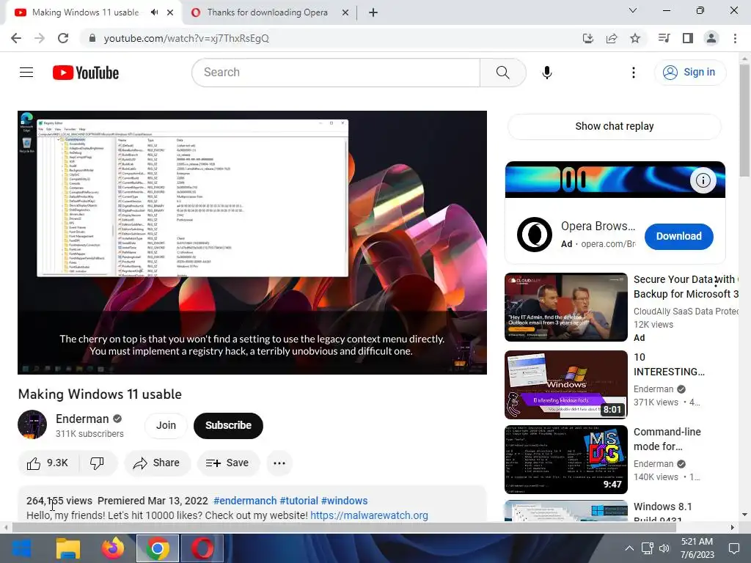Click the Join button
The width and height of the screenshot is (751, 563).
point(166,425)
